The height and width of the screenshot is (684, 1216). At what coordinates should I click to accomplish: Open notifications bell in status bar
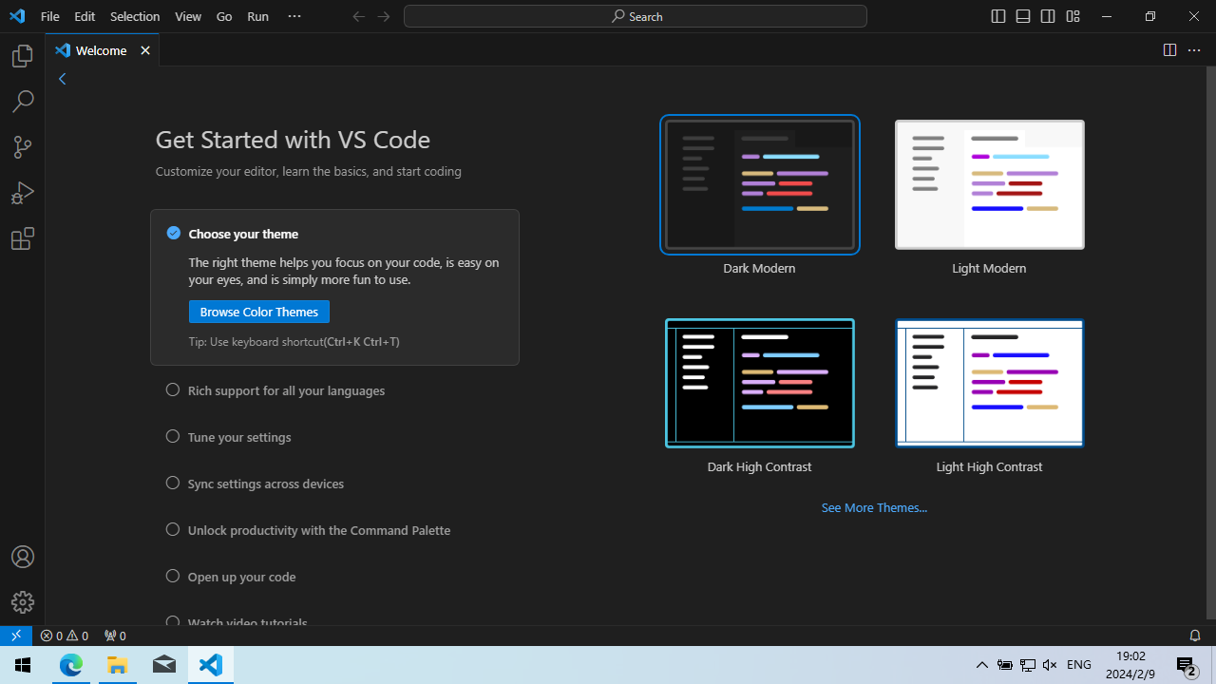(1195, 636)
